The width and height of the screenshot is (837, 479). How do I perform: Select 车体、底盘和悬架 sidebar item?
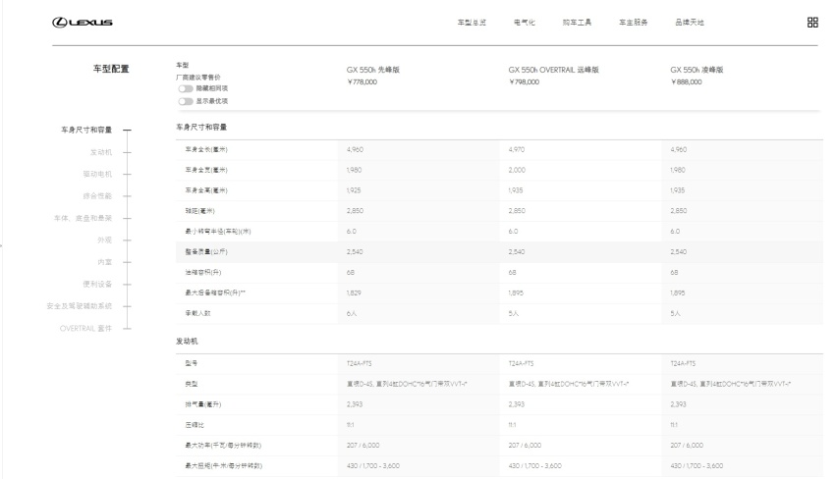click(x=83, y=218)
